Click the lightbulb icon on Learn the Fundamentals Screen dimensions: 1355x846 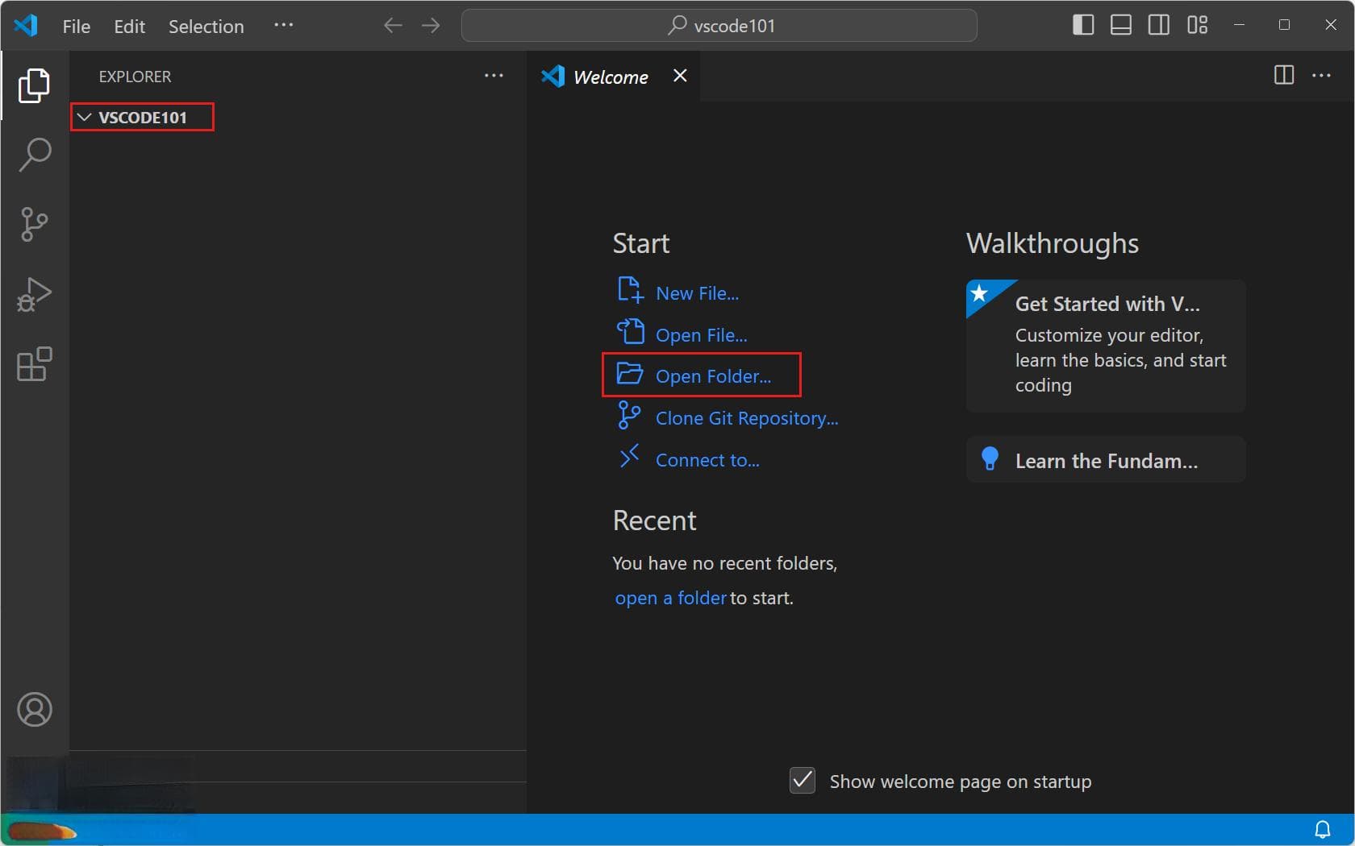(x=990, y=459)
